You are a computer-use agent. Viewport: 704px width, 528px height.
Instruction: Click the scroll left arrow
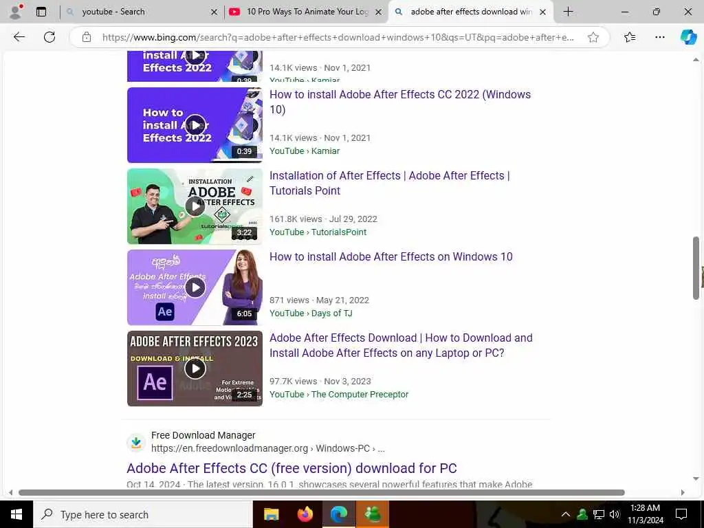pos(11,492)
